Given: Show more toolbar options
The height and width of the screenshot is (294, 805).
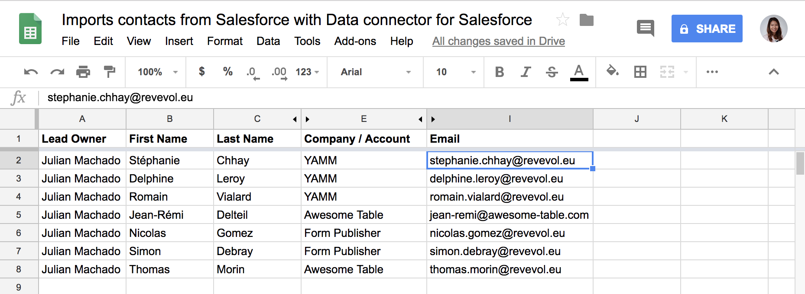Looking at the screenshot, I should coord(712,72).
